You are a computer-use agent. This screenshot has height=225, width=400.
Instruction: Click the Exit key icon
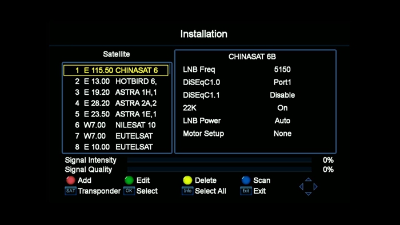[246, 191]
